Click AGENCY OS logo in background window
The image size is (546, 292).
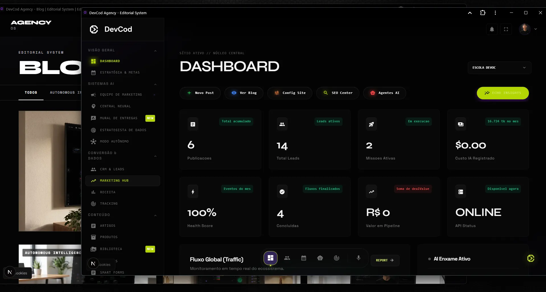[31, 25]
